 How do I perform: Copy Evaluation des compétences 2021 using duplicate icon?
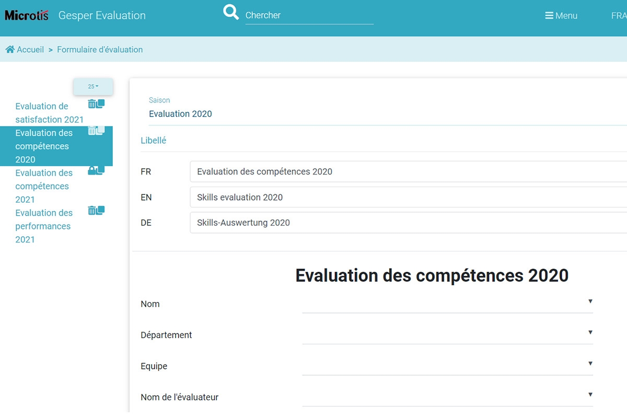click(x=100, y=170)
